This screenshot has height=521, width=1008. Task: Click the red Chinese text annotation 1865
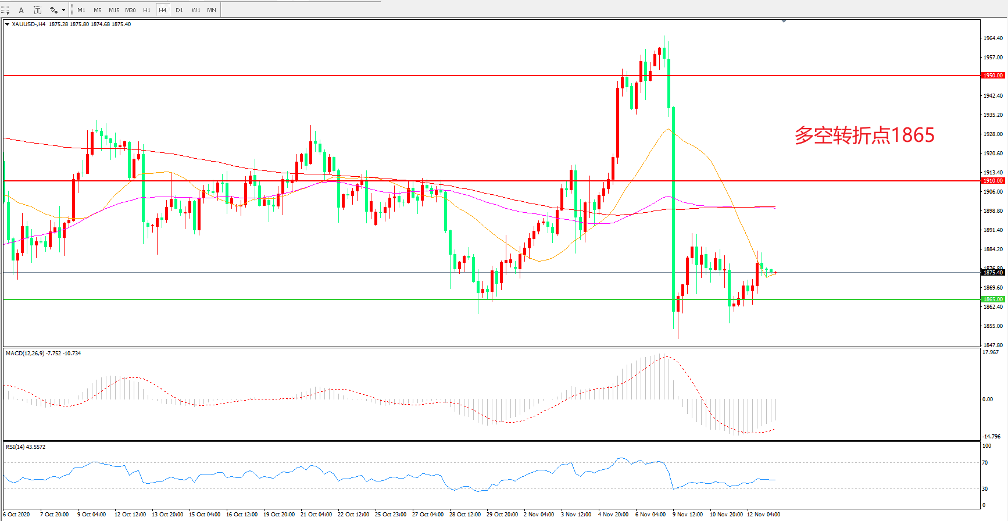(864, 135)
